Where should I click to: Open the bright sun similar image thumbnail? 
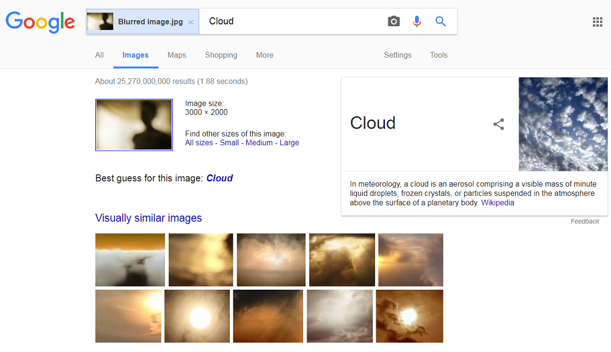tap(197, 316)
